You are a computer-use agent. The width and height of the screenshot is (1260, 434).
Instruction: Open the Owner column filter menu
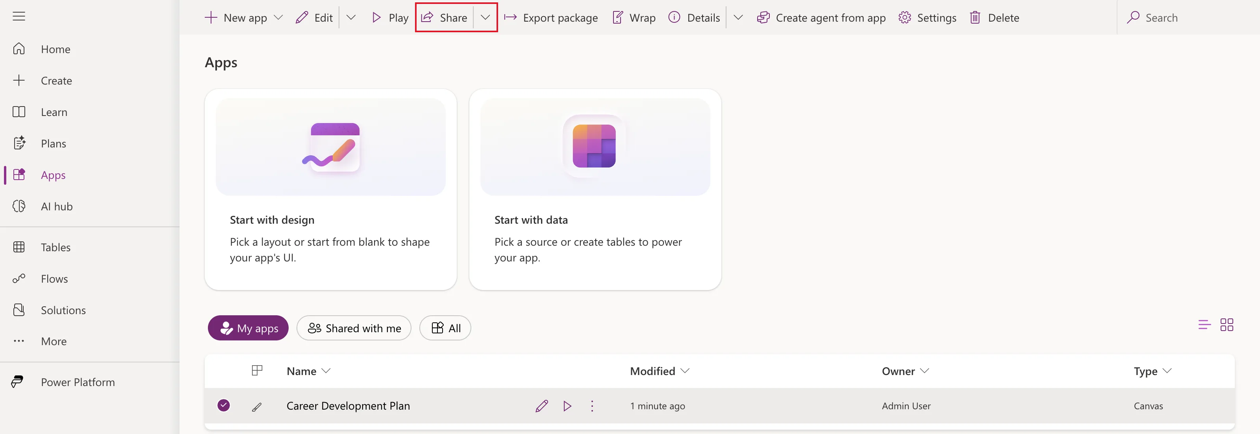click(905, 371)
